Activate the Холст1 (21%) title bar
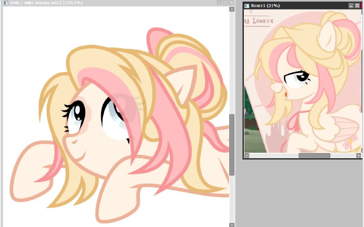Viewport: 364px width, 227px height. pyautogui.click(x=298, y=5)
